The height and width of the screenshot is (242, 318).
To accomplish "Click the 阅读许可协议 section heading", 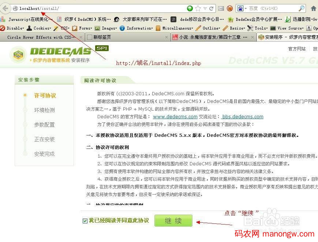I will pyautogui.click(x=100, y=81).
